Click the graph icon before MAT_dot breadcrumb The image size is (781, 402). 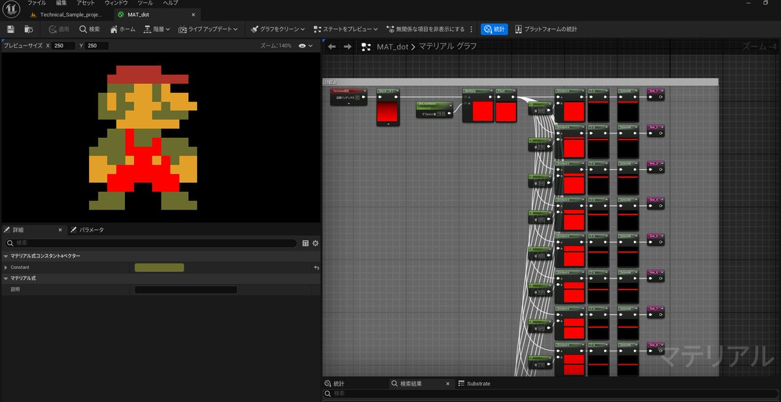366,47
